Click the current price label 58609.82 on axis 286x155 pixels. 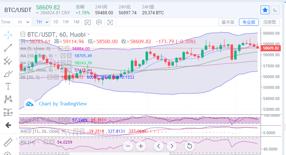pyautogui.click(x=271, y=48)
